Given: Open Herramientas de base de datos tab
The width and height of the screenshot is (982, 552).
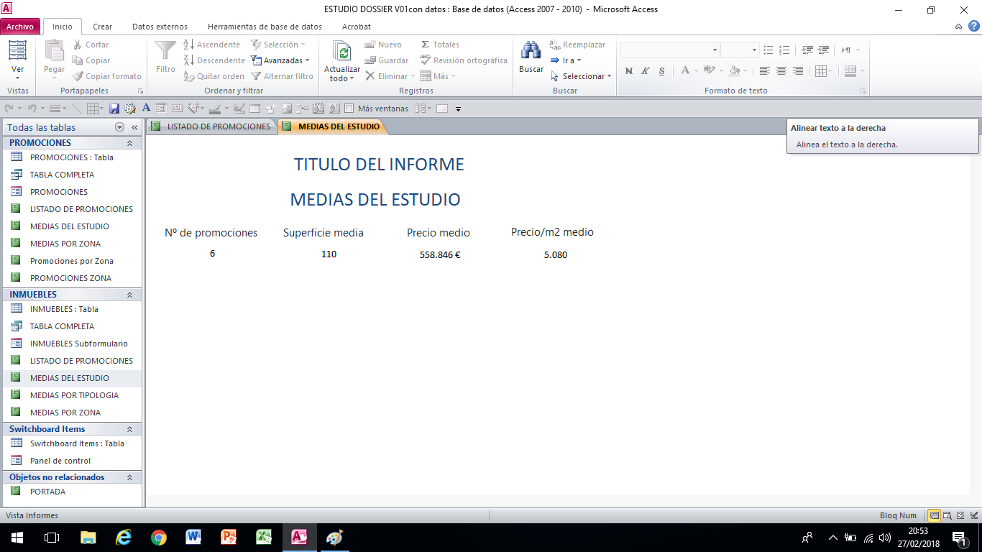Looking at the screenshot, I should pos(265,27).
